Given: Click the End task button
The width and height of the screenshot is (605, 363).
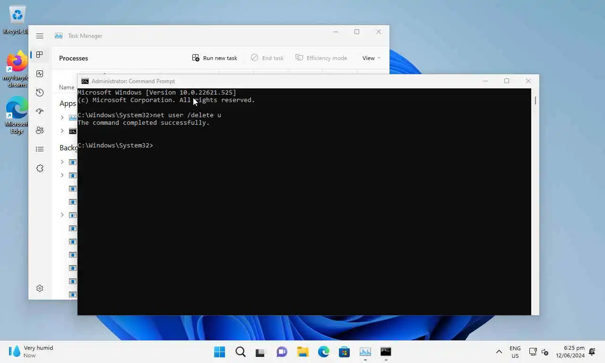Looking at the screenshot, I should coord(267,58).
